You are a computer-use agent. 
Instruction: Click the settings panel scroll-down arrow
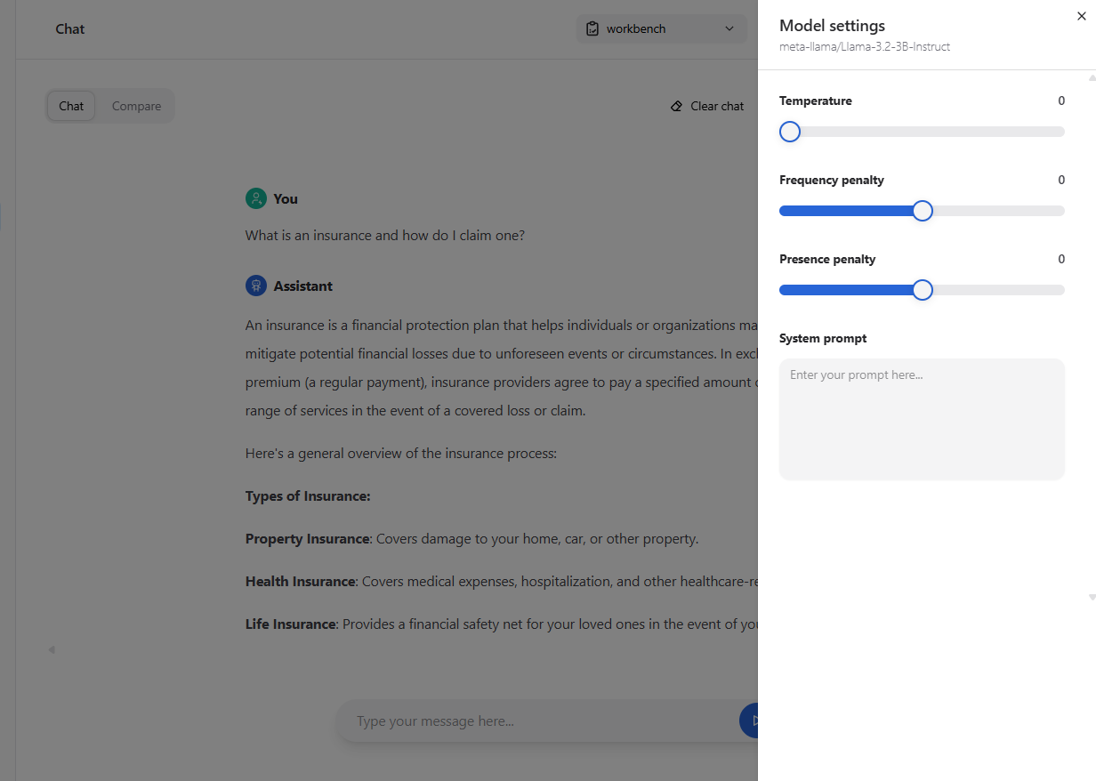click(x=1092, y=597)
